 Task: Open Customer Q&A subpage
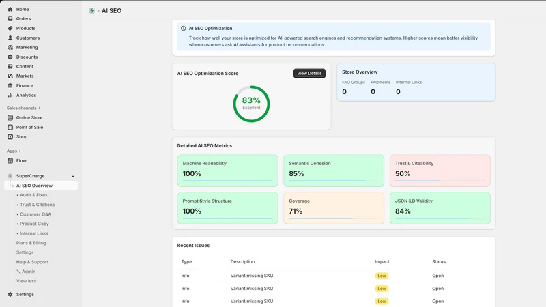coord(35,214)
